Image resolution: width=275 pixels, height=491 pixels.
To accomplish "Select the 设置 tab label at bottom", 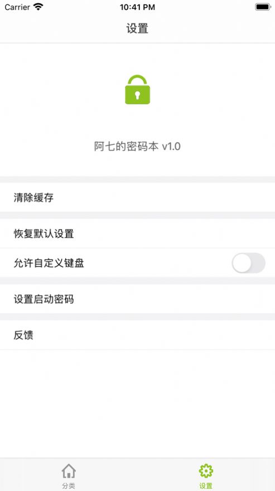I will point(206,485).
